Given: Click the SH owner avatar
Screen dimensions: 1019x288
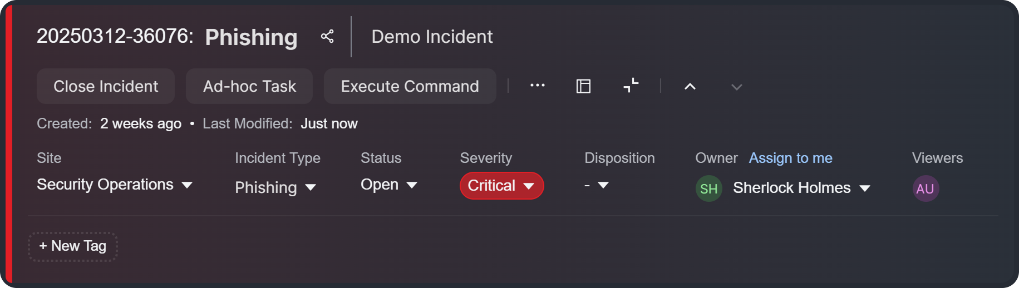Looking at the screenshot, I should pos(708,188).
